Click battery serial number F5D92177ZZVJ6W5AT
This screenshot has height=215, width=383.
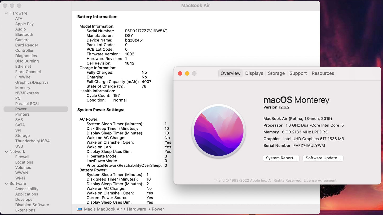146,31
